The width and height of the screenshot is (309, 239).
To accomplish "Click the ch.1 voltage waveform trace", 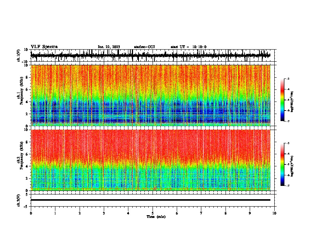I will (x=151, y=55).
